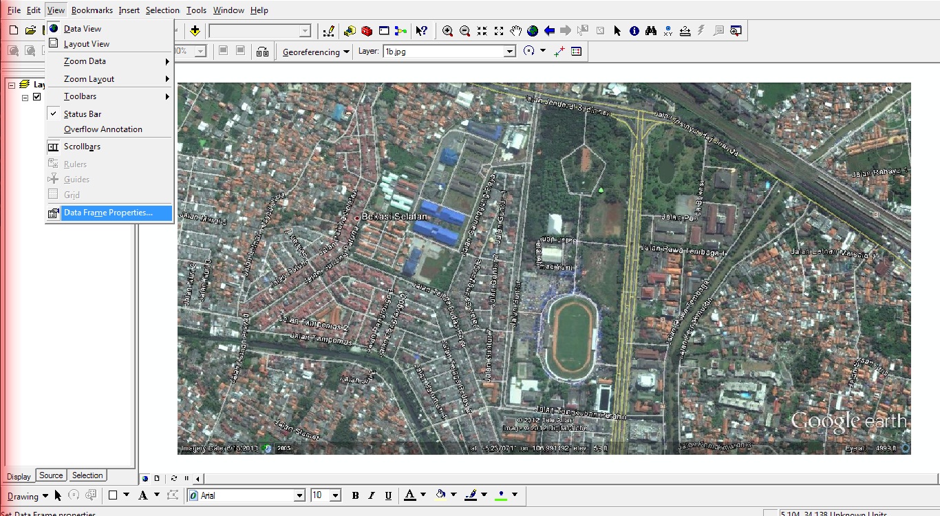This screenshot has height=516, width=940.
Task: Switch to the Source tab
Action: tap(51, 475)
